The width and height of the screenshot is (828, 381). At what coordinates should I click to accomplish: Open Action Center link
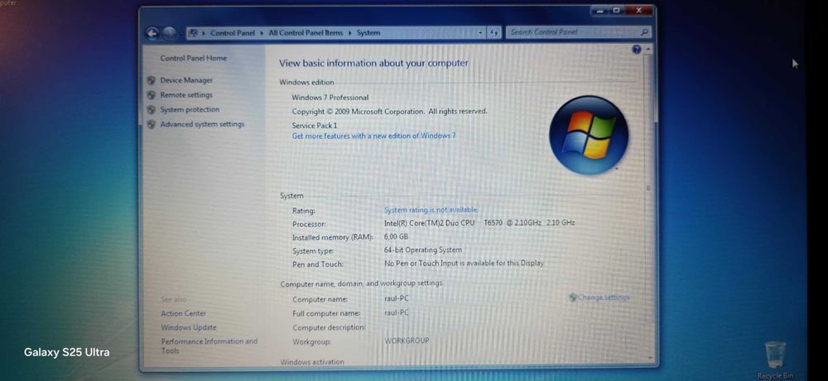pos(183,313)
